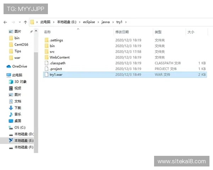Image resolution: width=213 pixels, height=170 pixels.
Task: Click 本地磁盘 (E:) drive icon in sidebar
Action: click(11, 141)
